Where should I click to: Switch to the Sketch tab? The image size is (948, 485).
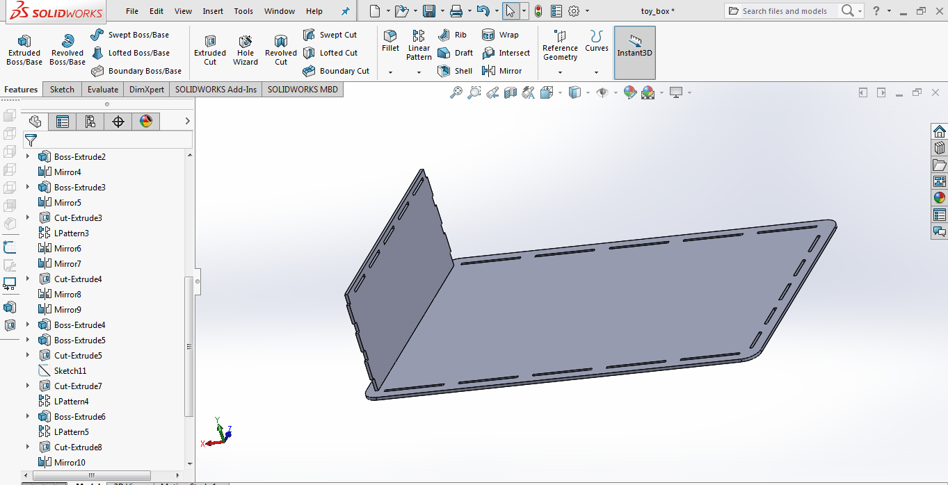pos(62,89)
